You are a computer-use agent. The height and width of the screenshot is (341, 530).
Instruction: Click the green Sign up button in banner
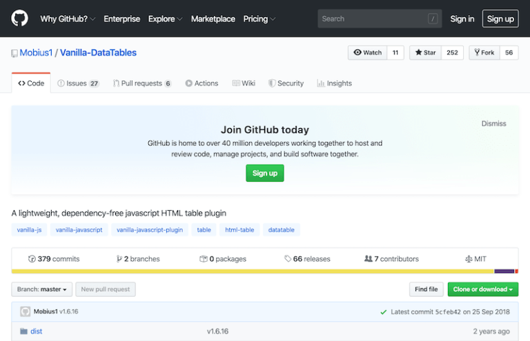[x=264, y=173]
